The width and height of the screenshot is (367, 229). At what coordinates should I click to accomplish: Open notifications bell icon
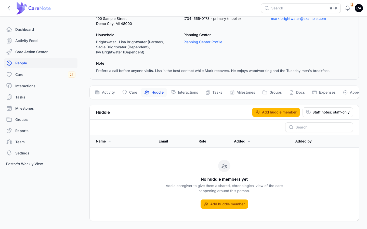click(348, 8)
